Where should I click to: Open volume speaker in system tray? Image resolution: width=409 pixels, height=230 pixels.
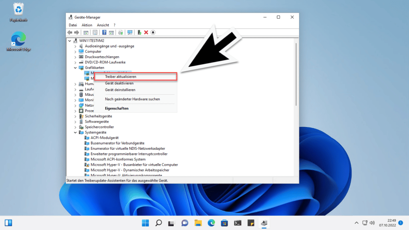(x=372, y=223)
